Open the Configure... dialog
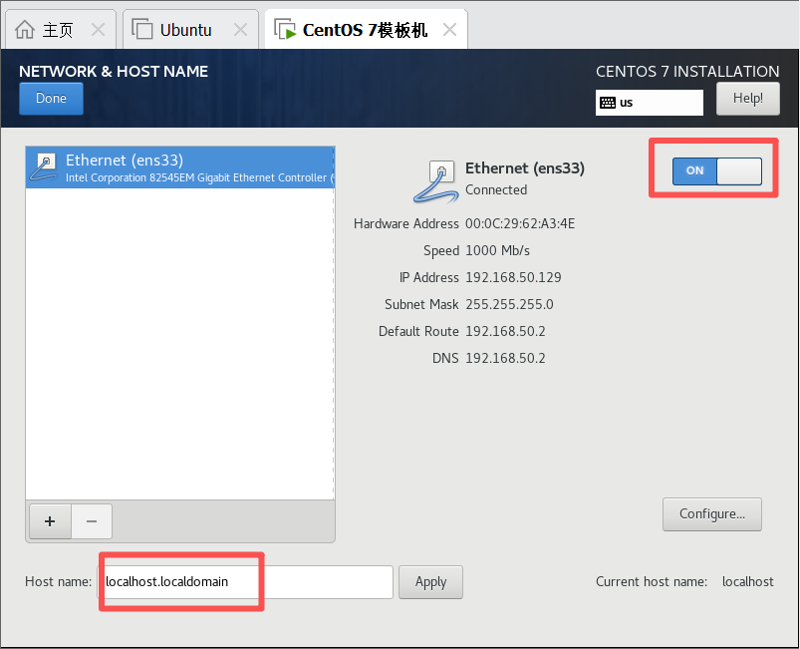The height and width of the screenshot is (649, 800). point(712,514)
